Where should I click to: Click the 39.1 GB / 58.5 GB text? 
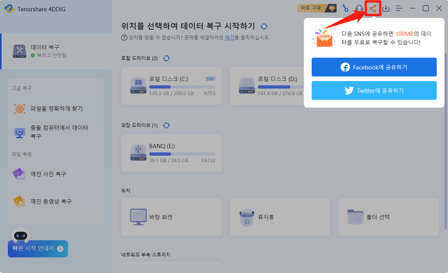[169, 161]
